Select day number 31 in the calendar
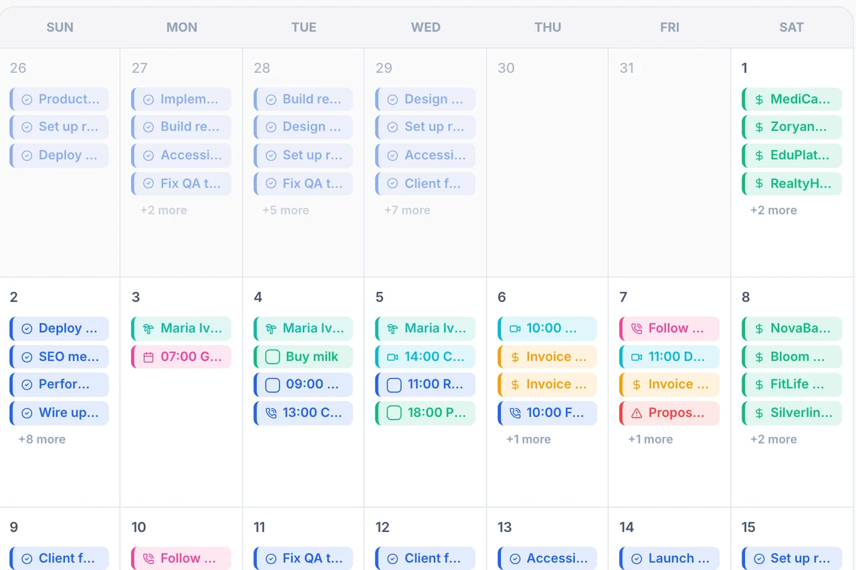Viewport: 856px width, 570px height. [x=627, y=68]
